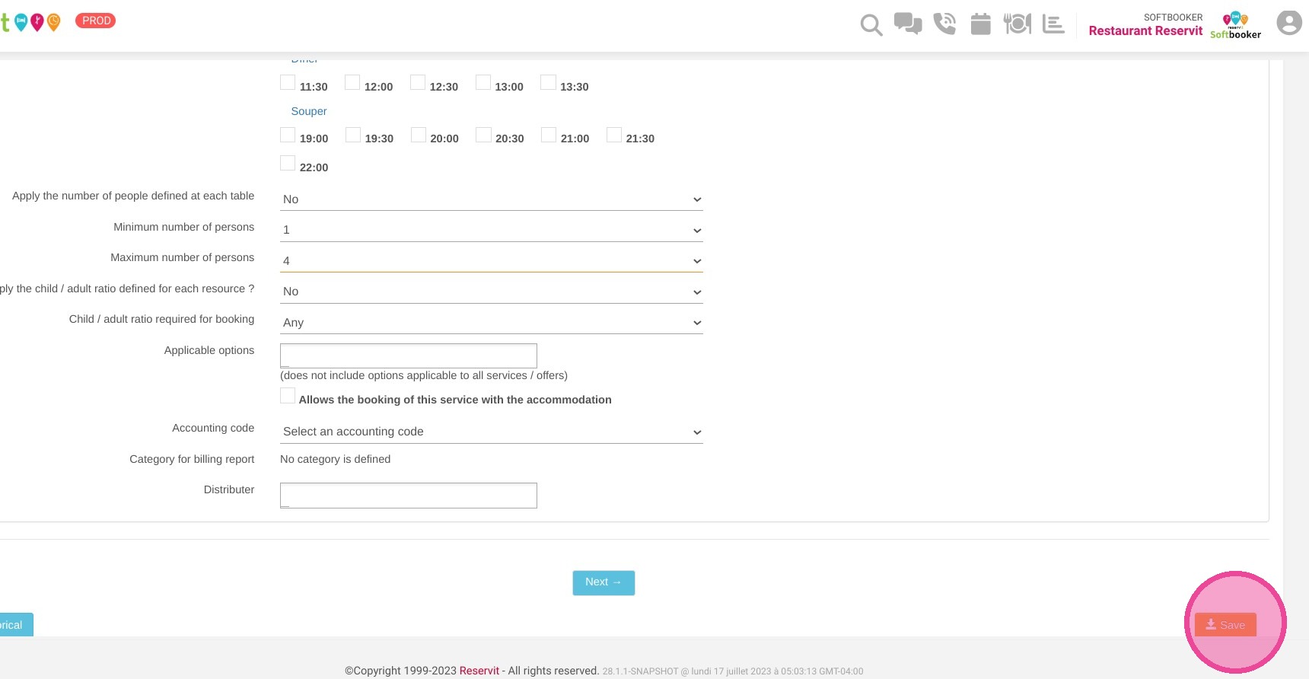
Task: Check the 20:30 Souper slot
Action: pyautogui.click(x=483, y=135)
